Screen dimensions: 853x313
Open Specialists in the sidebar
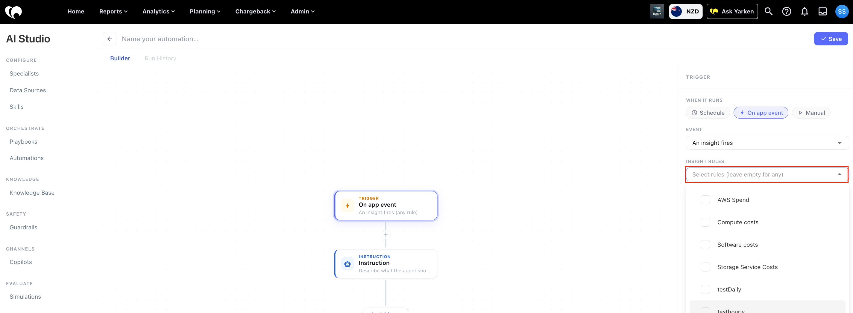pyautogui.click(x=24, y=74)
